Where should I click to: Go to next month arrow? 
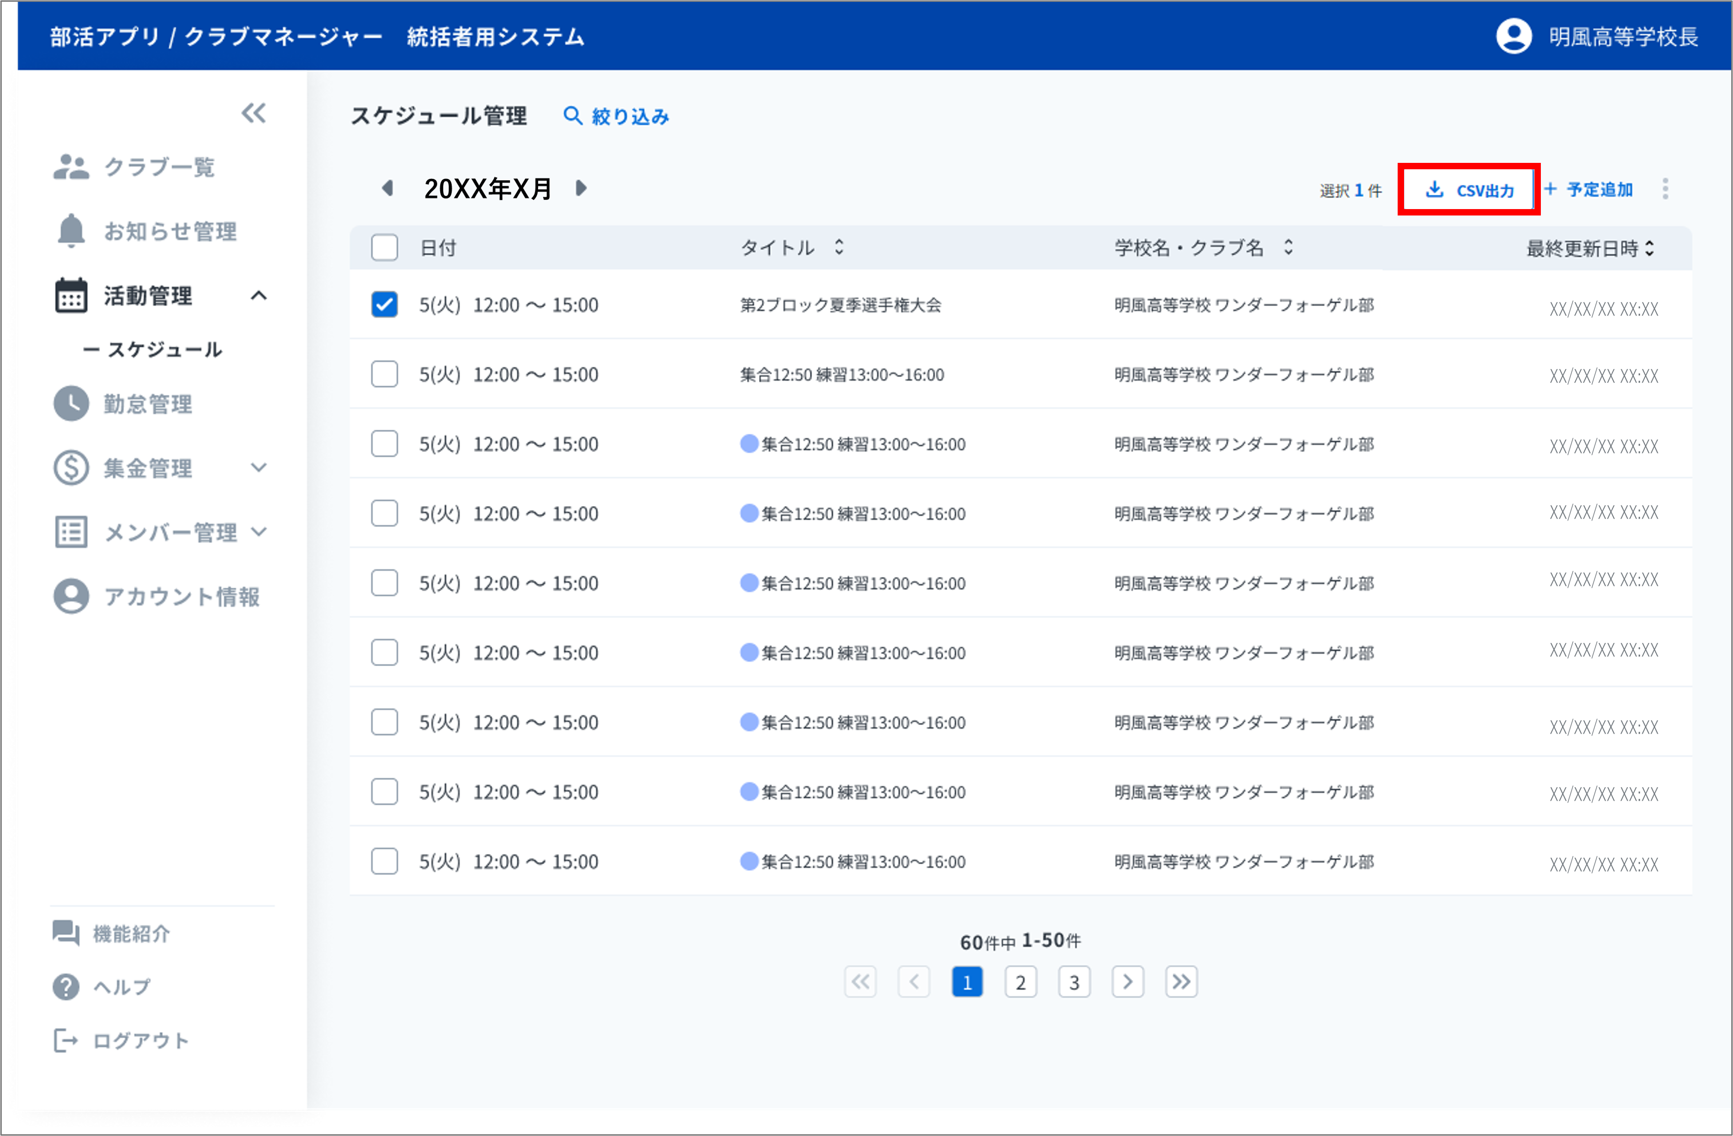[581, 188]
